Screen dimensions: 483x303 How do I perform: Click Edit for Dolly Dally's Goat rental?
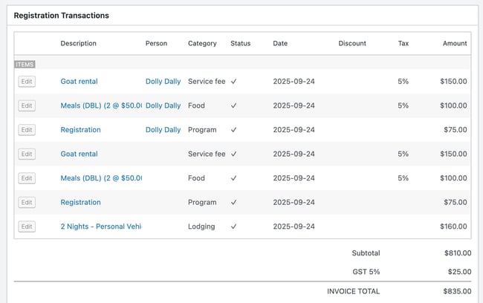pyautogui.click(x=27, y=82)
